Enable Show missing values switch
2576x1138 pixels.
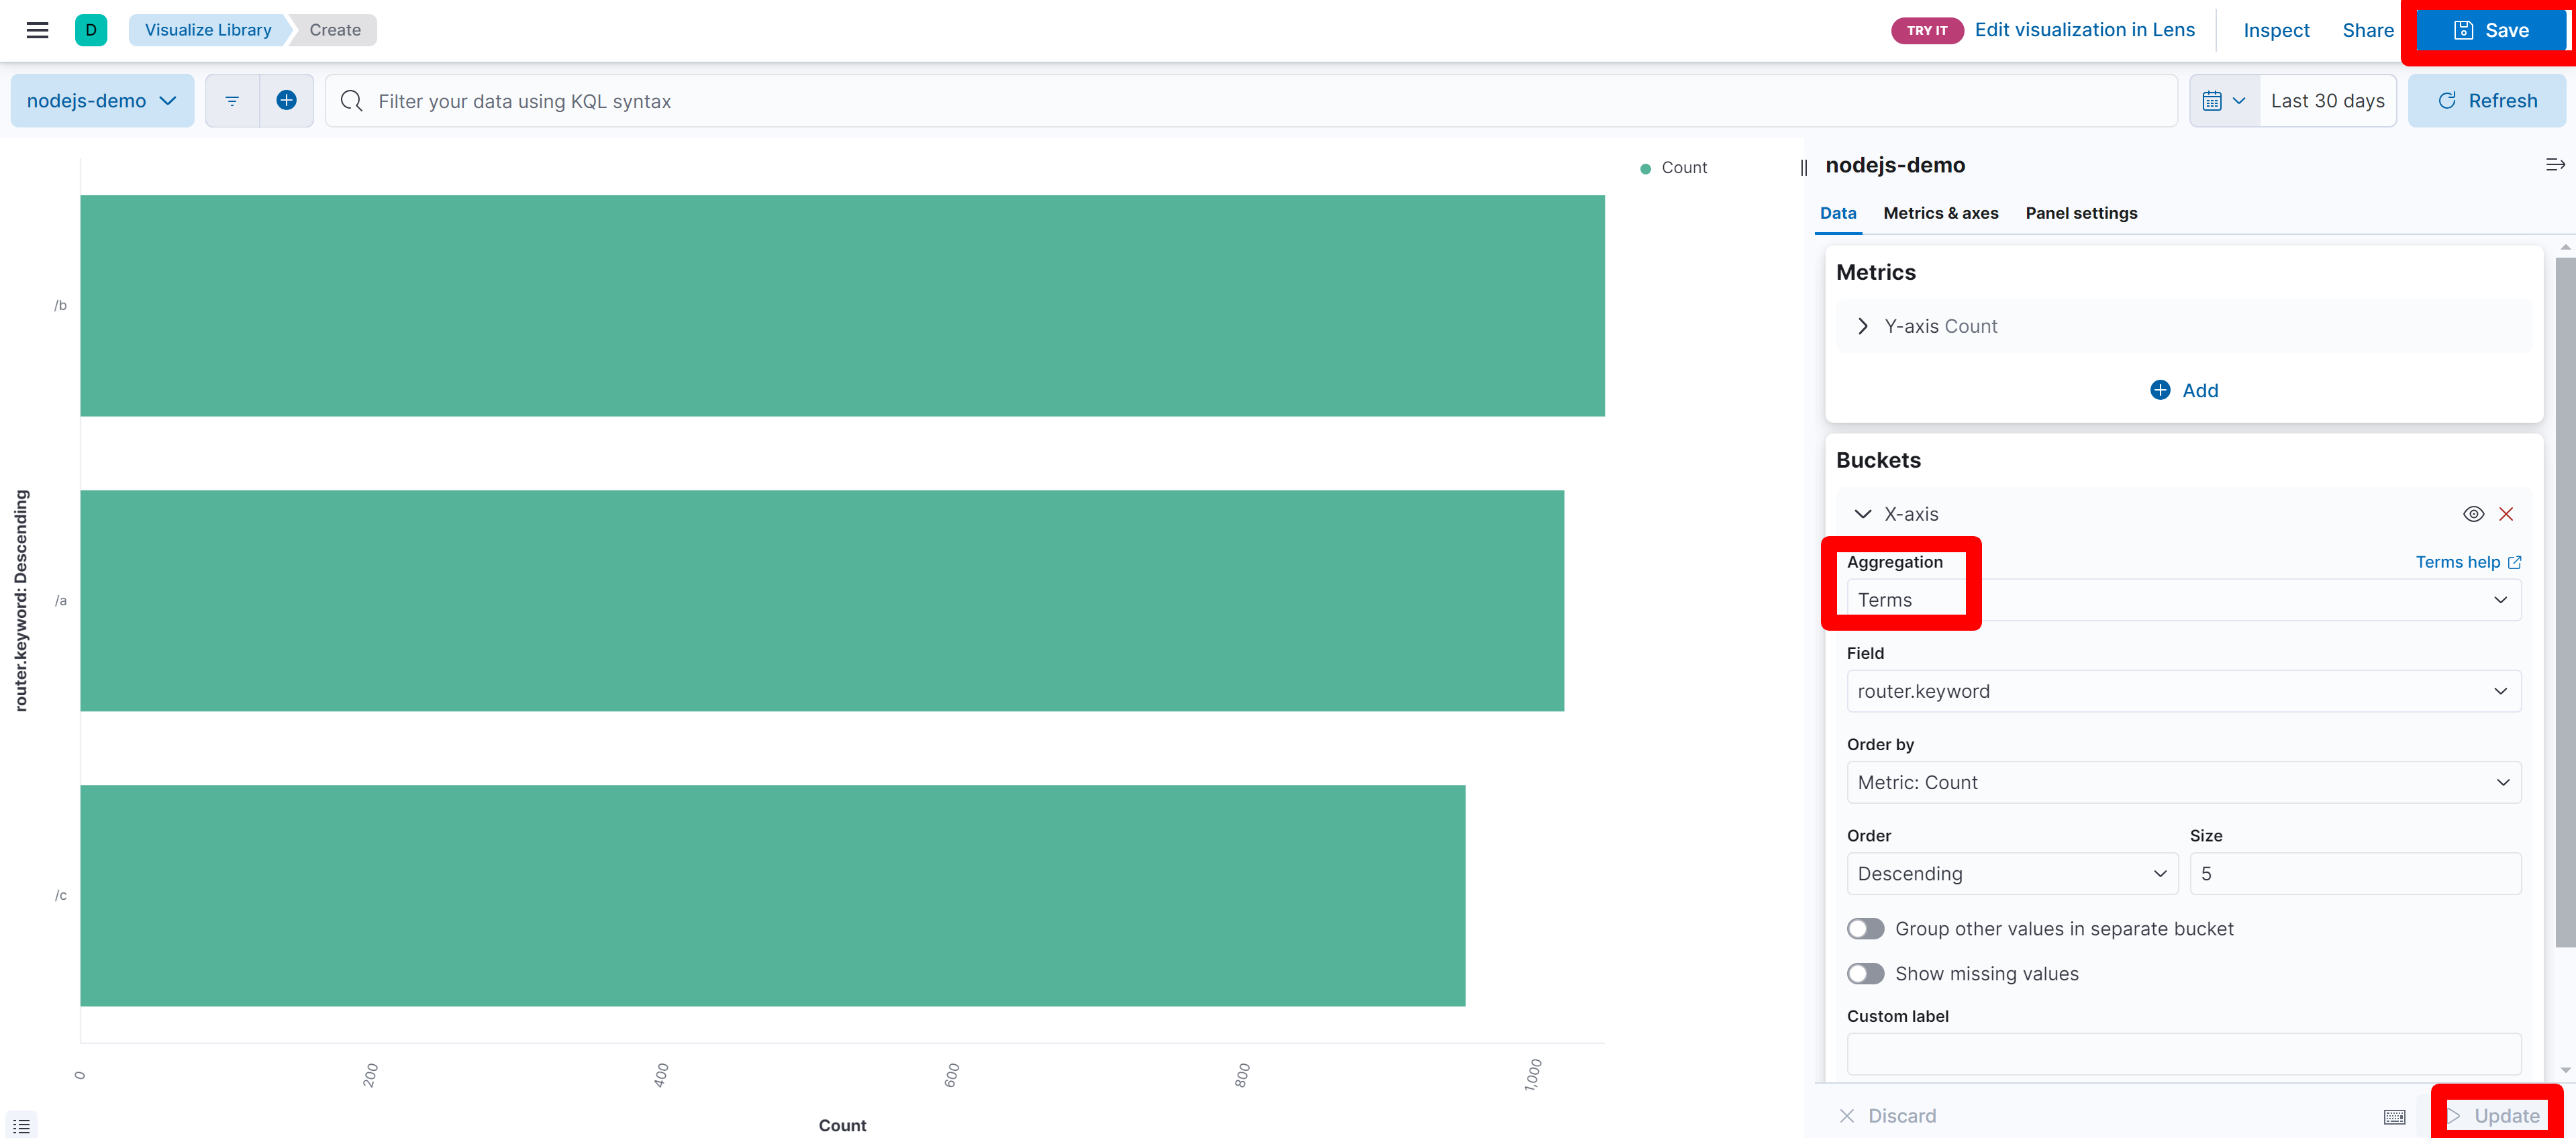pyautogui.click(x=1865, y=974)
